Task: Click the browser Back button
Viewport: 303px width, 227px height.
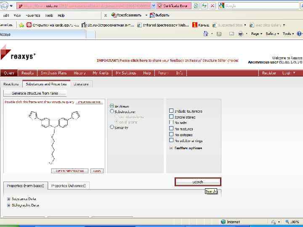Action: (x=4, y=5)
